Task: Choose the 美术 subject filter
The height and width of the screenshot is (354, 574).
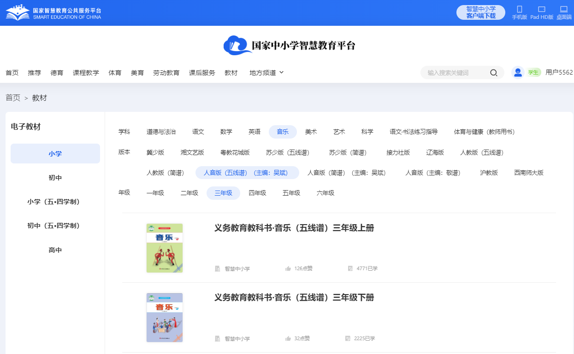Action: click(x=311, y=132)
